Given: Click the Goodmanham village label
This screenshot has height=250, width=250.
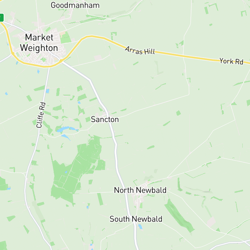Looking at the screenshot, I should pyautogui.click(x=75, y=5).
